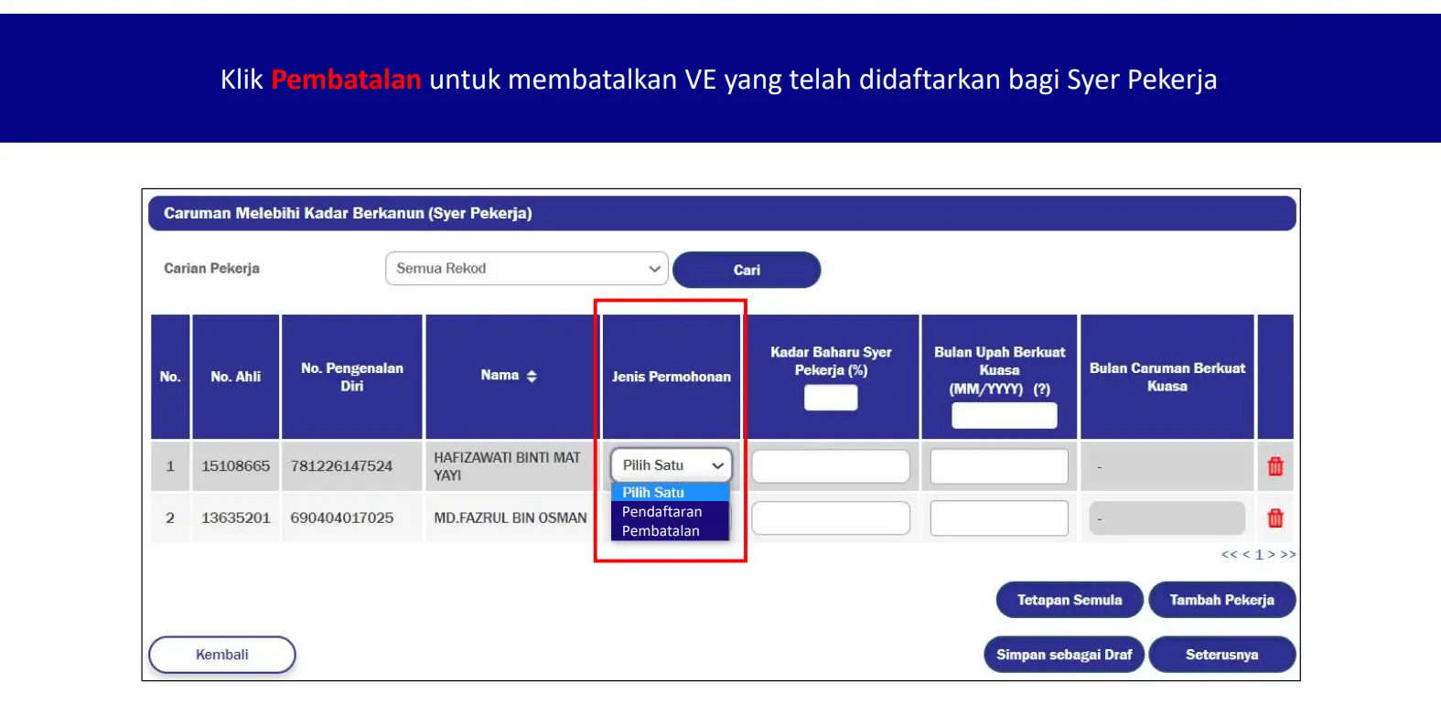This screenshot has height=715, width=1441.
Task: Click the (?) help icon in Bulan Upah header
Action: (x=1042, y=389)
